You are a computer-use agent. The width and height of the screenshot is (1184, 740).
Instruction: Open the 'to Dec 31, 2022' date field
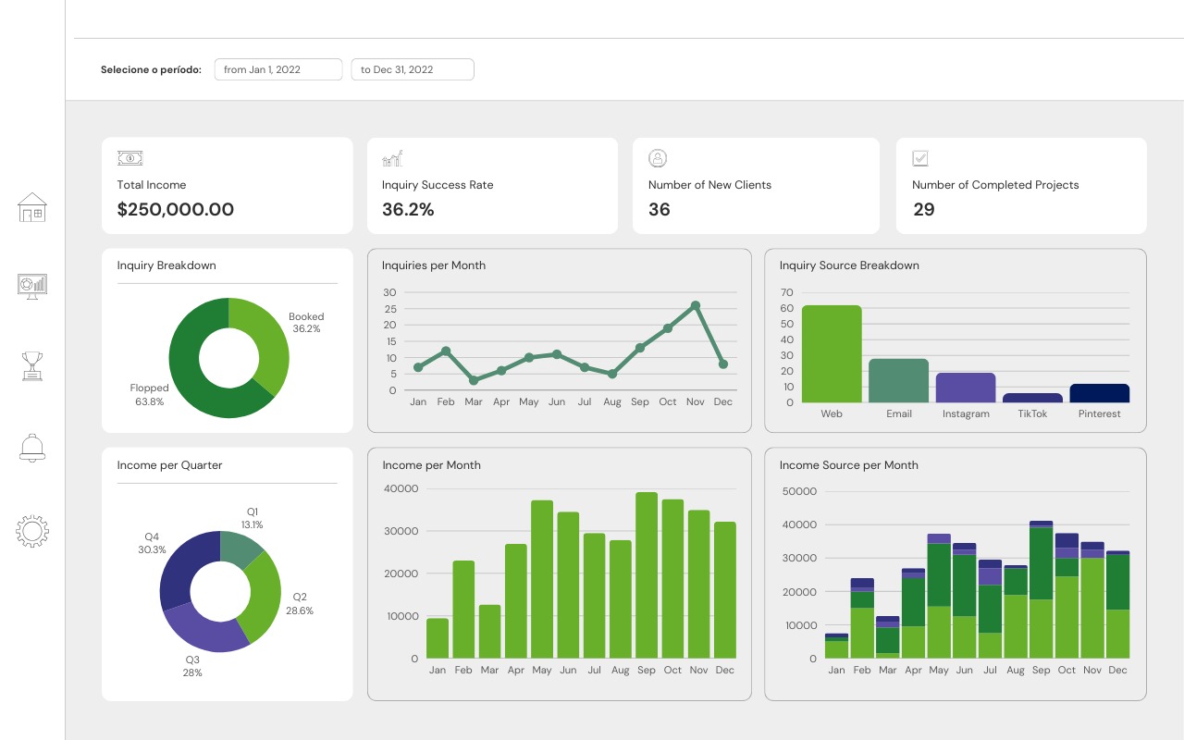pyautogui.click(x=413, y=69)
